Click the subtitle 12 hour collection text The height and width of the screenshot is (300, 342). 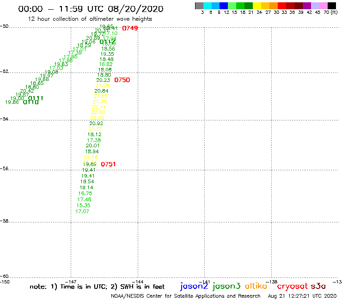(x=90, y=19)
